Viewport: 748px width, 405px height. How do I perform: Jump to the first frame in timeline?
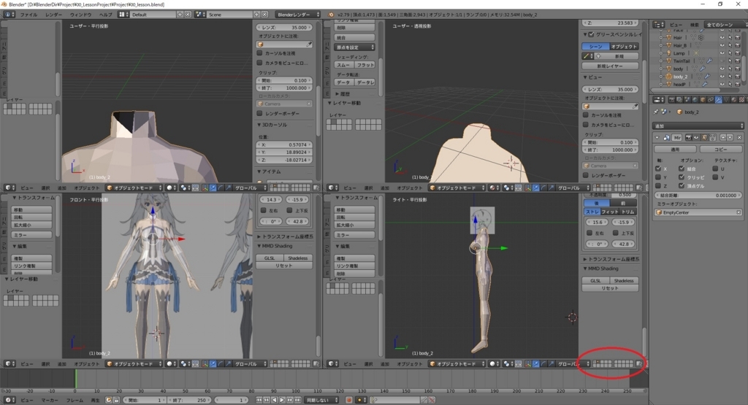click(x=259, y=400)
